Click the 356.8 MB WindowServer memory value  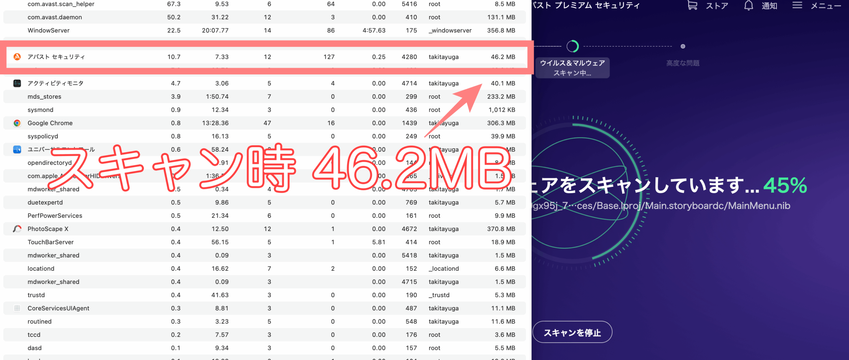click(501, 30)
